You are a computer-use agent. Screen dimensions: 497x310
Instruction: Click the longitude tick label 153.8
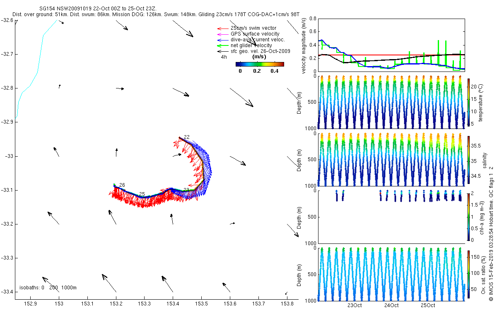[287, 304]
